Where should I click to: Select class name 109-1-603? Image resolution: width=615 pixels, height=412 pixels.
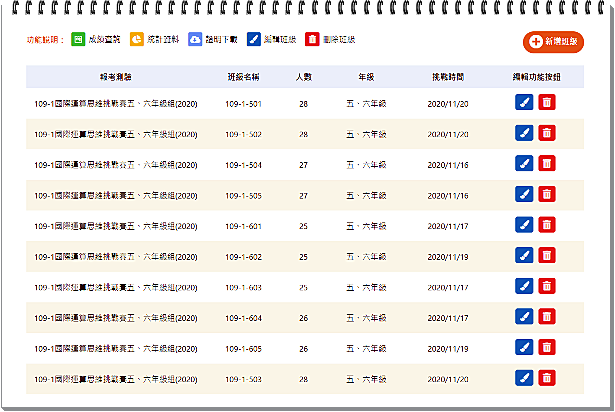243,288
